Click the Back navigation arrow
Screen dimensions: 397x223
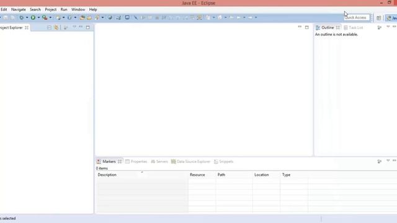238,17
